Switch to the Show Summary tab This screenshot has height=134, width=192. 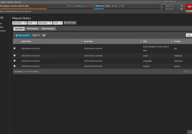(48, 29)
